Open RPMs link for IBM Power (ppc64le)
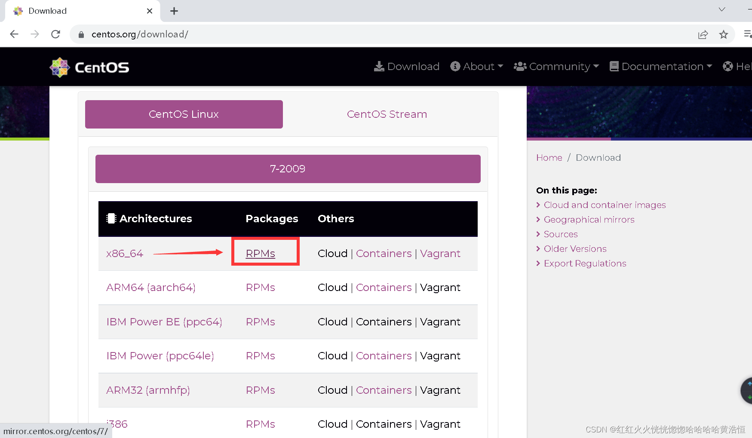Screen dimensions: 752x438 point(261,356)
